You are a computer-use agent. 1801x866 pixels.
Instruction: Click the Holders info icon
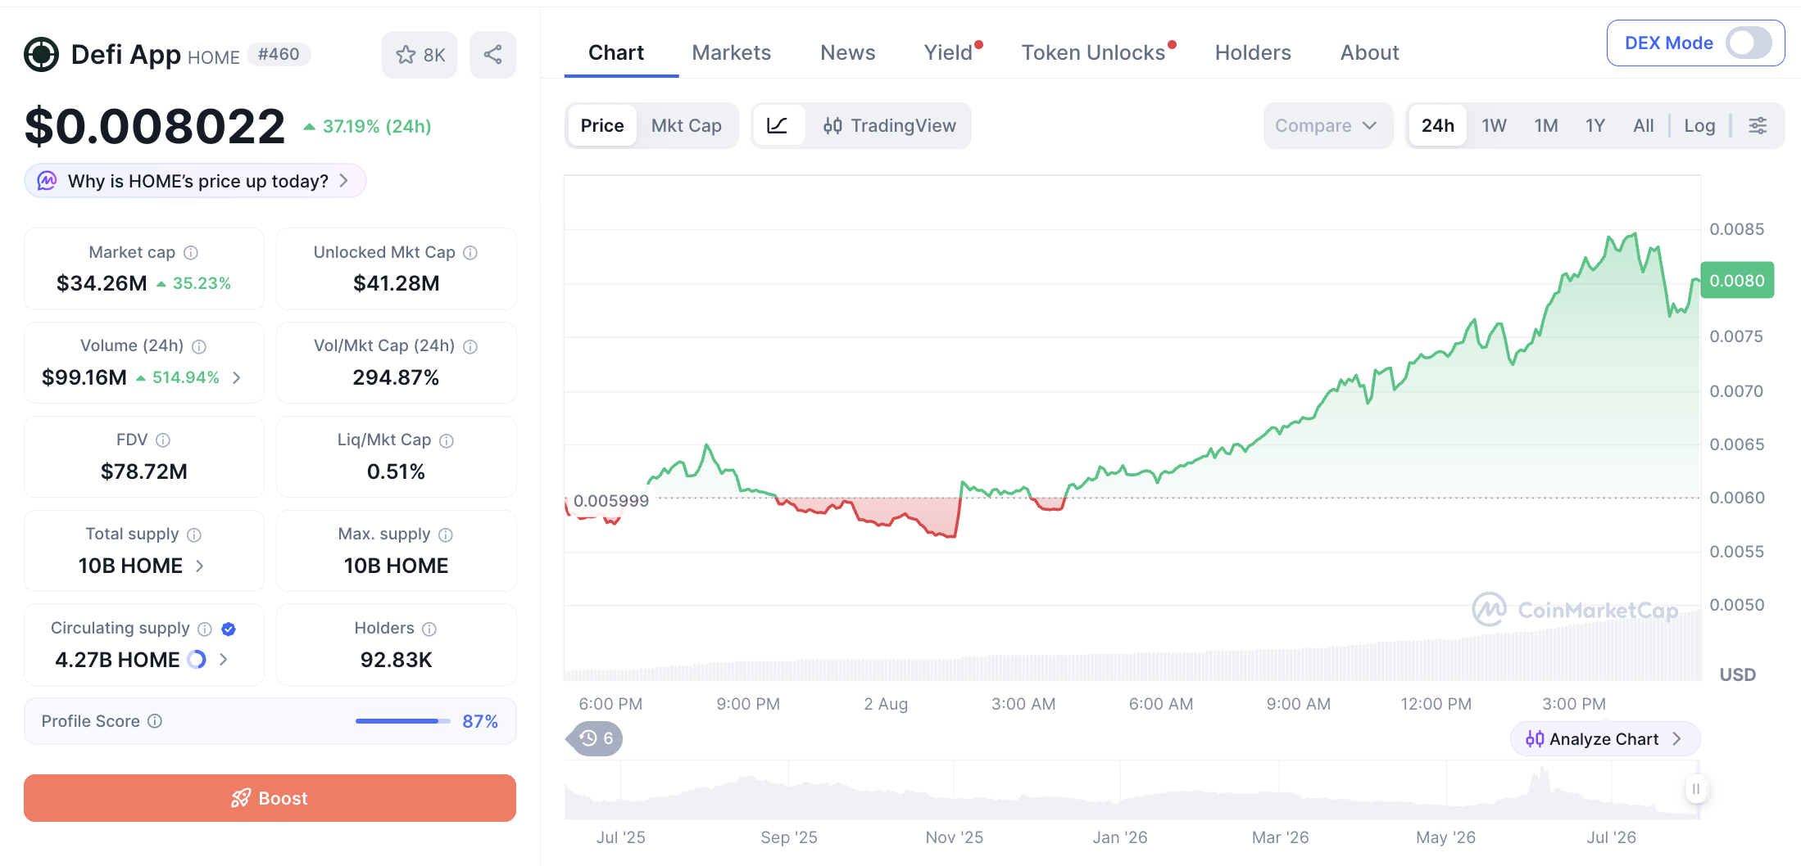click(x=429, y=629)
